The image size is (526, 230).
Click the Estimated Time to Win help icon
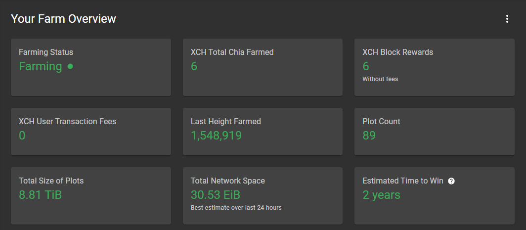click(x=451, y=181)
